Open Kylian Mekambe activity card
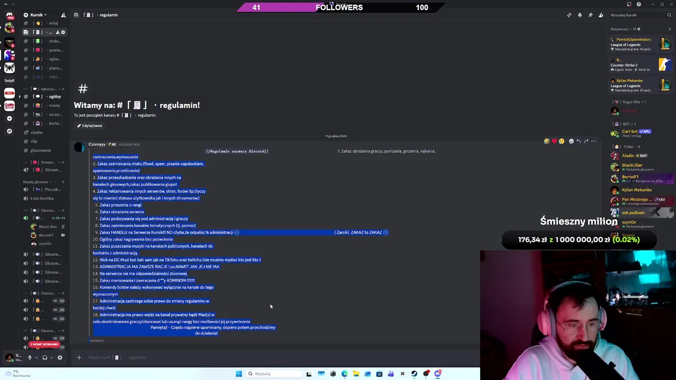 [x=640, y=85]
